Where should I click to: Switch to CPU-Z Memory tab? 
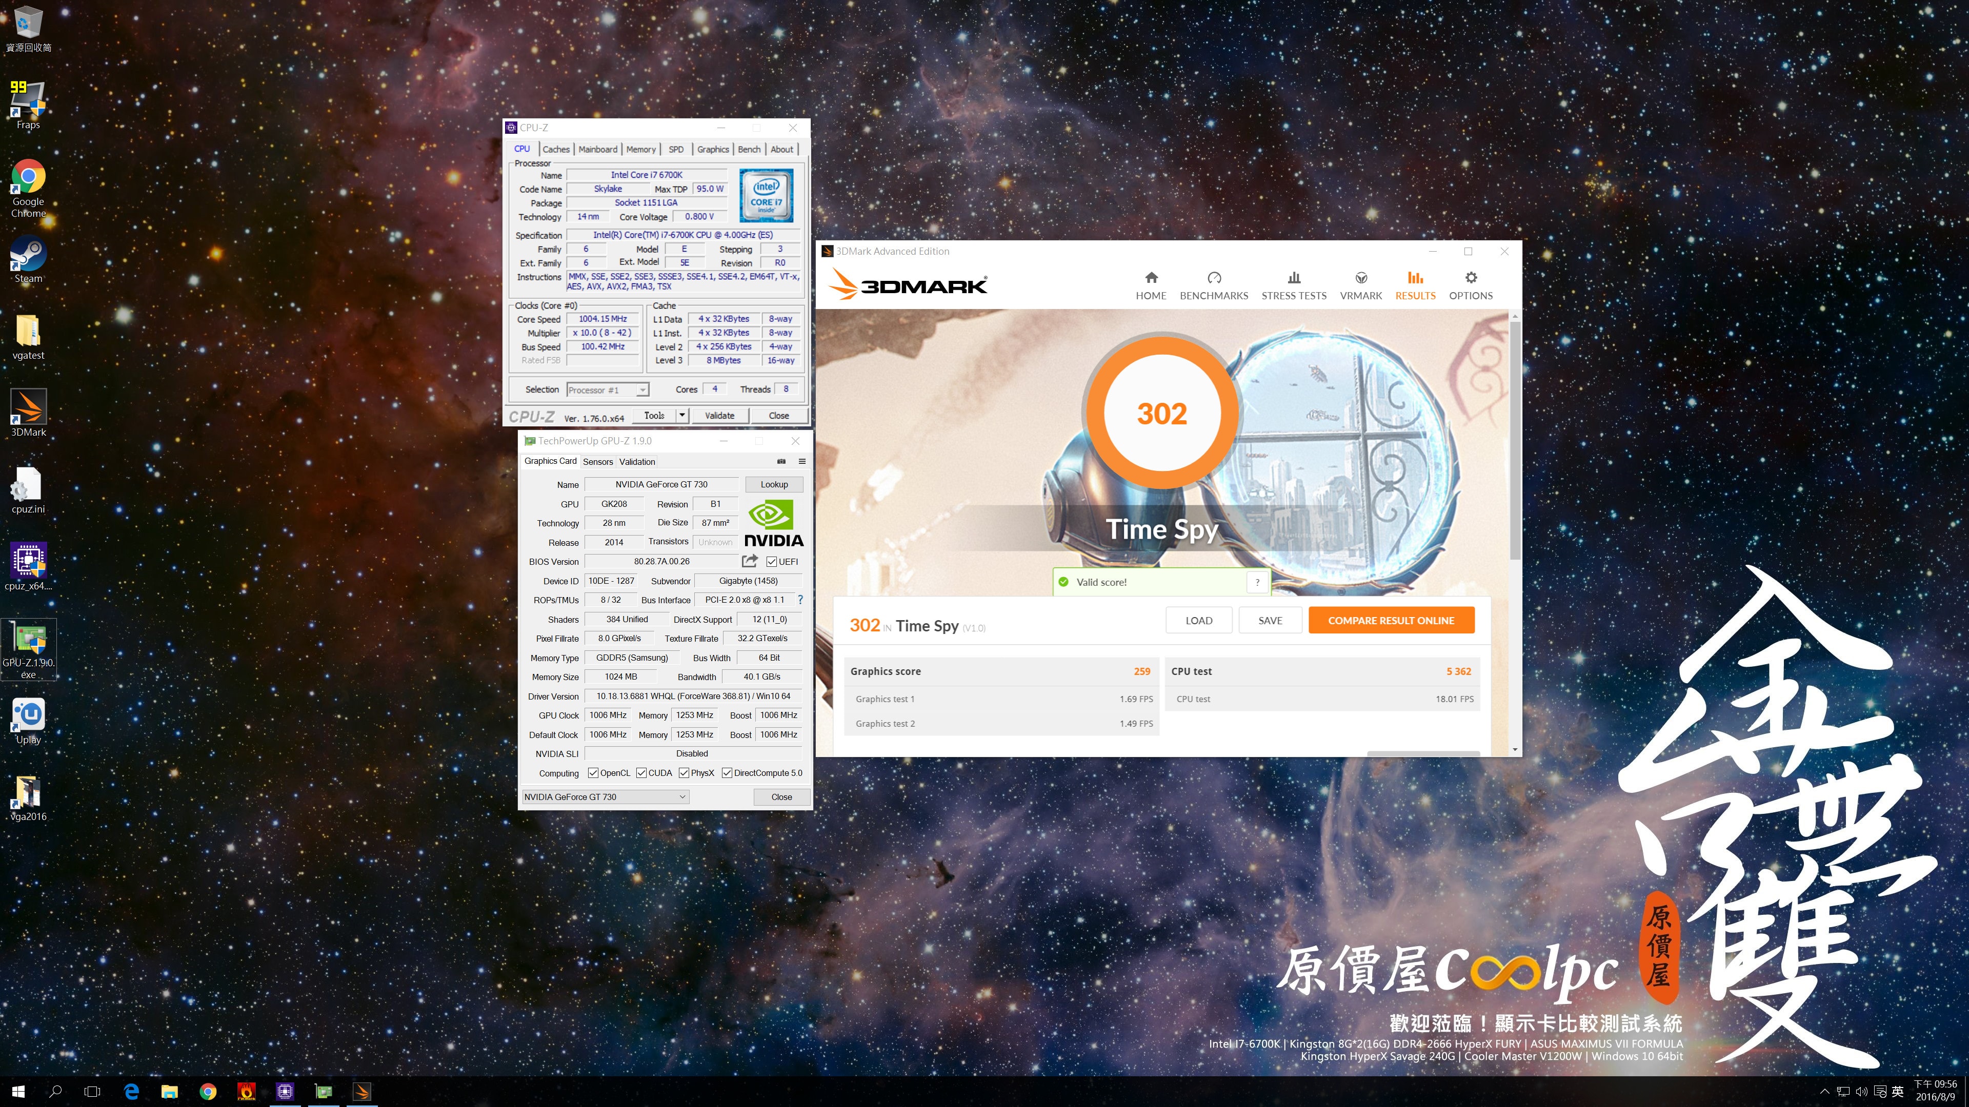pos(640,150)
